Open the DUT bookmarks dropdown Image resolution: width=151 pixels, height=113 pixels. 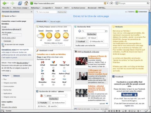67,8
